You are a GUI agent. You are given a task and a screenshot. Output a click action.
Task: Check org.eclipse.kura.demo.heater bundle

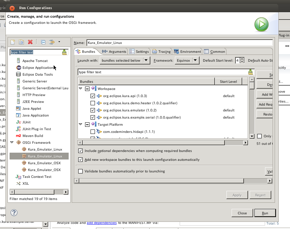(93, 103)
